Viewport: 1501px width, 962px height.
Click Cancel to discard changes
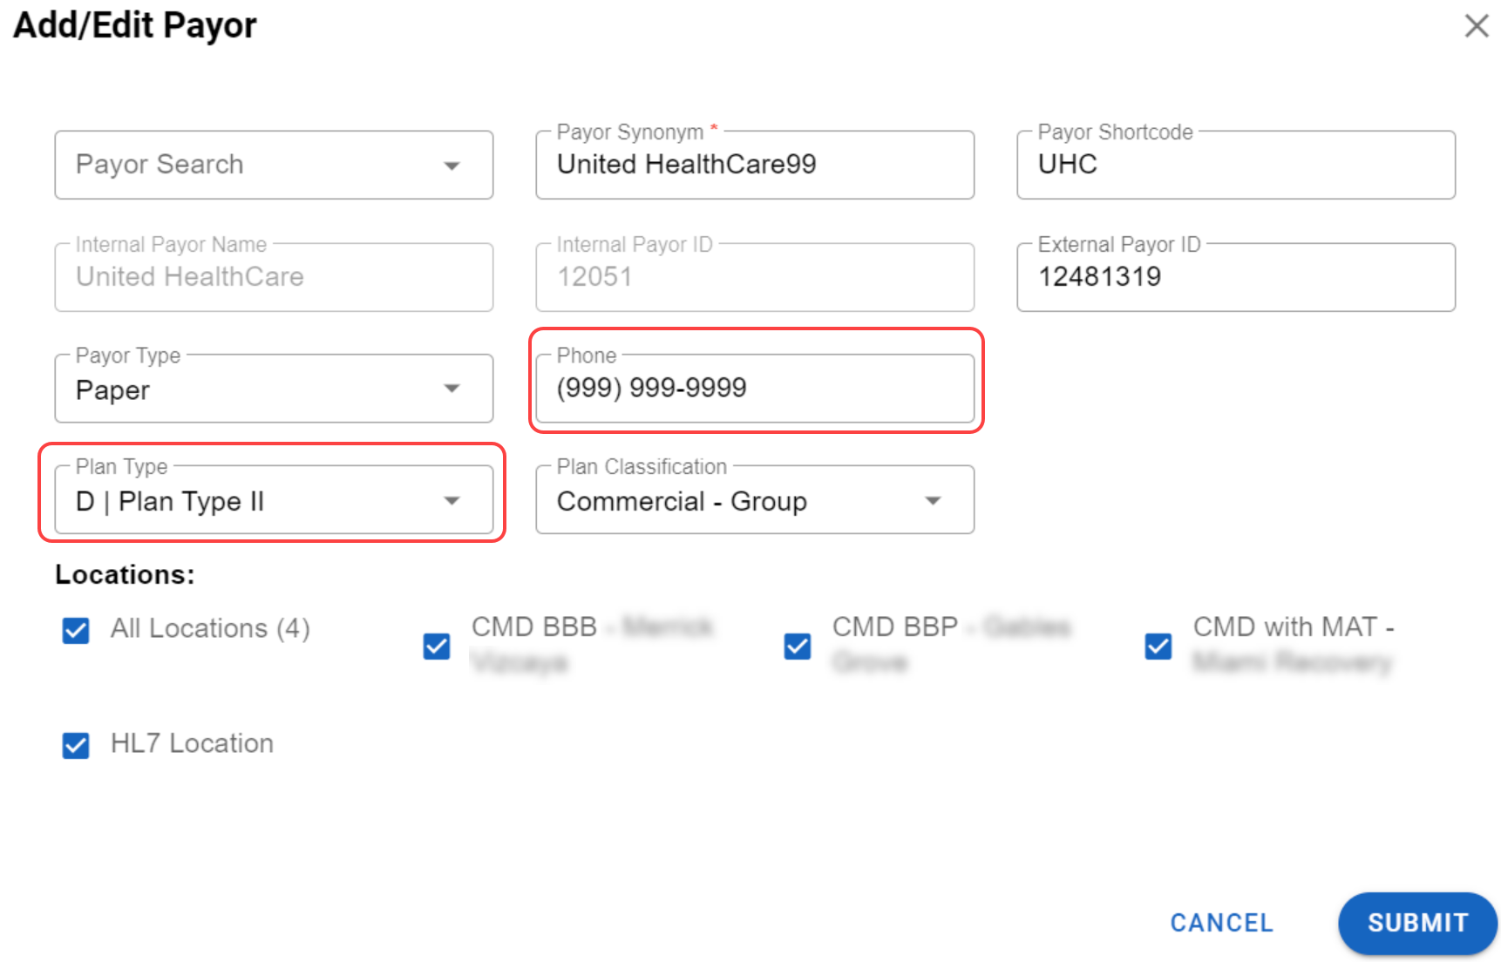click(x=1221, y=923)
